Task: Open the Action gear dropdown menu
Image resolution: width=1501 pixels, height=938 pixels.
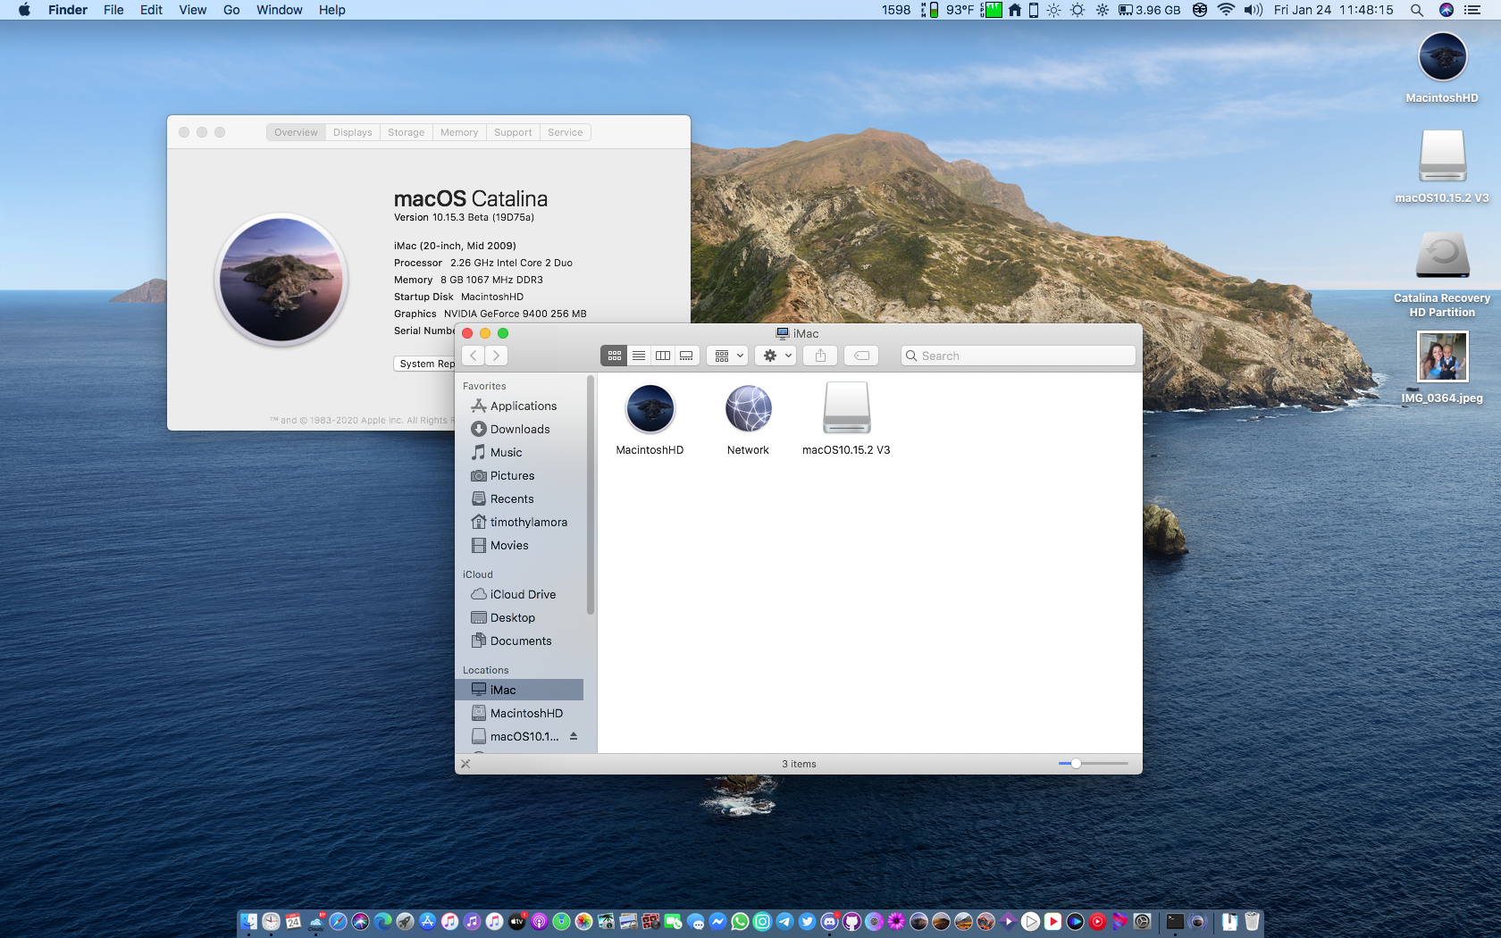Action: (776, 356)
